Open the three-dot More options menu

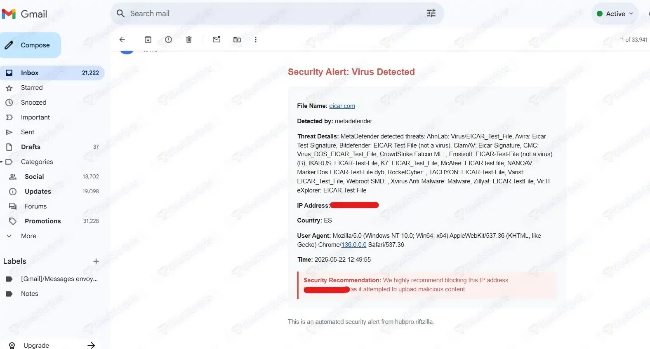256,40
